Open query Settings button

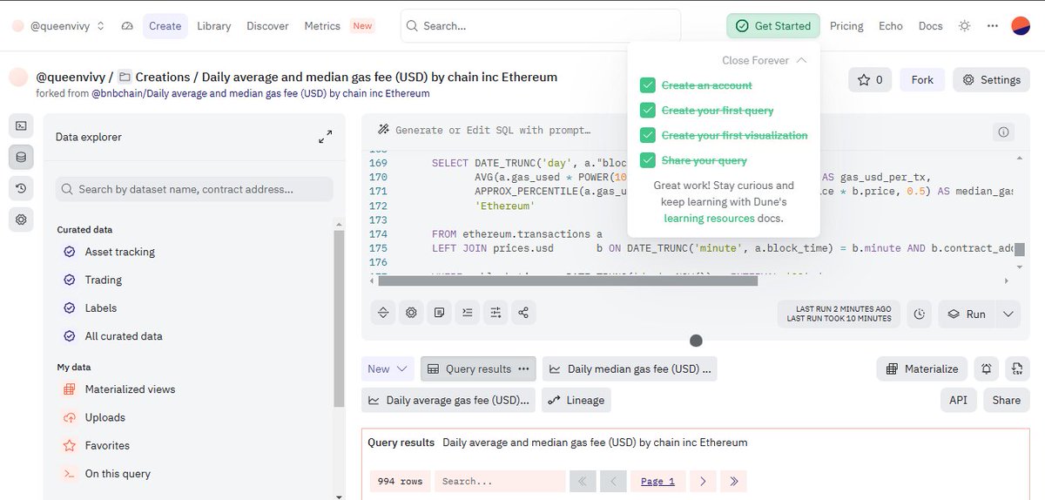(991, 80)
